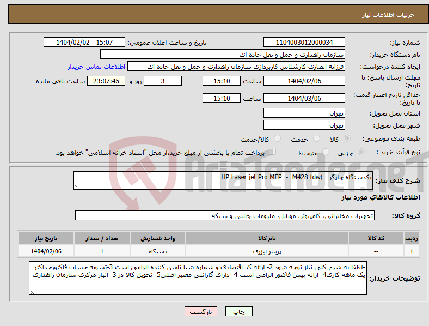
Task: Click the نام کالا column header
Action: (267, 238)
